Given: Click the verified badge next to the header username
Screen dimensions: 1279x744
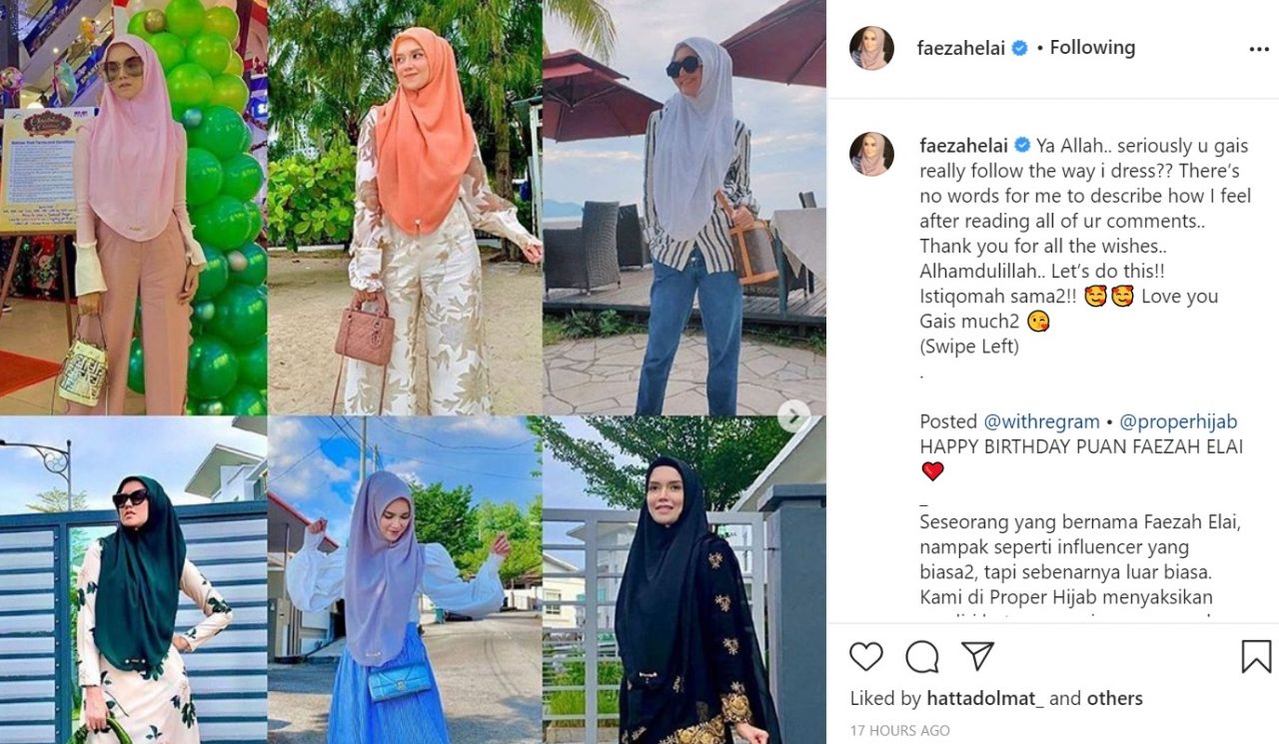Looking at the screenshot, I should pos(1020,48).
